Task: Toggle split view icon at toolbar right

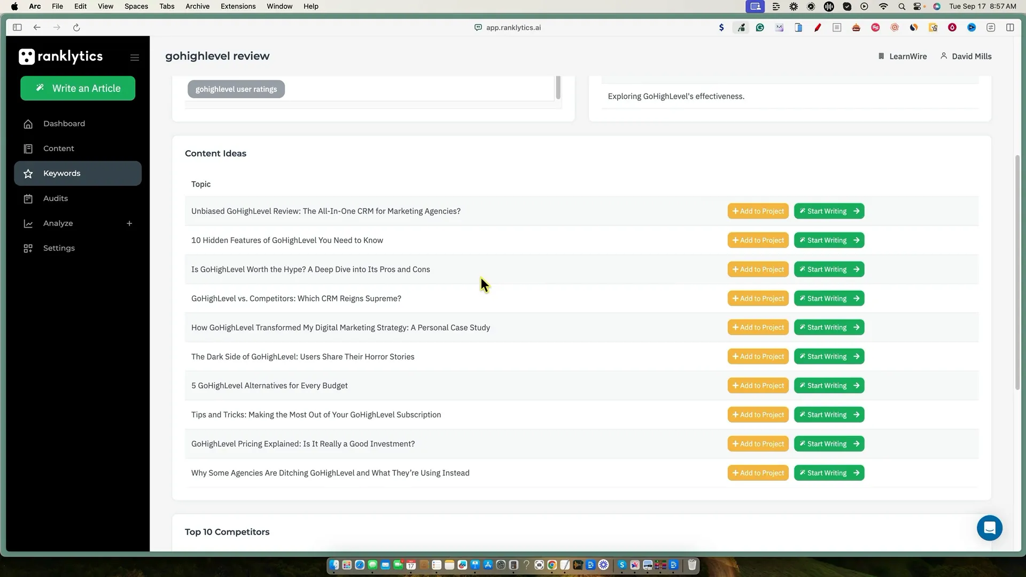Action: pyautogui.click(x=1010, y=28)
